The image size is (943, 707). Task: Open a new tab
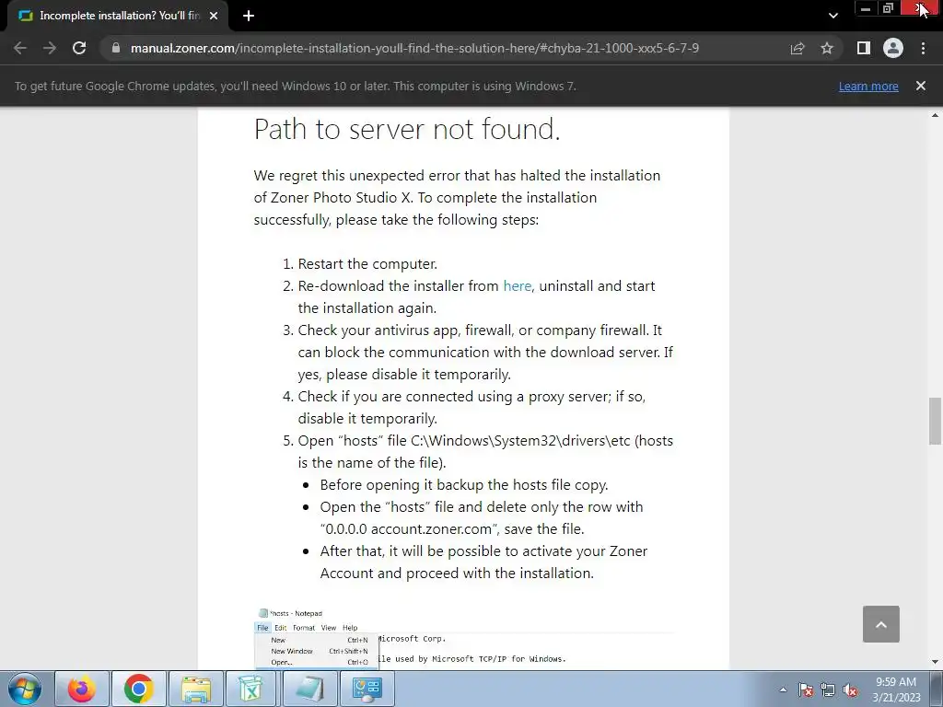click(249, 16)
